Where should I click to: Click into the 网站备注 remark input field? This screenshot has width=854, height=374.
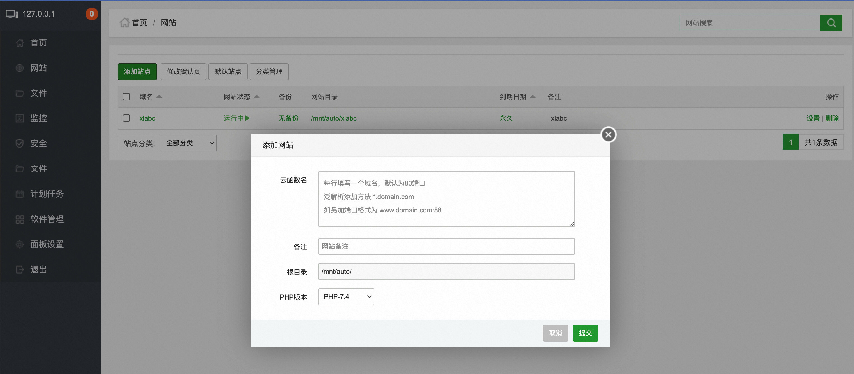click(446, 246)
